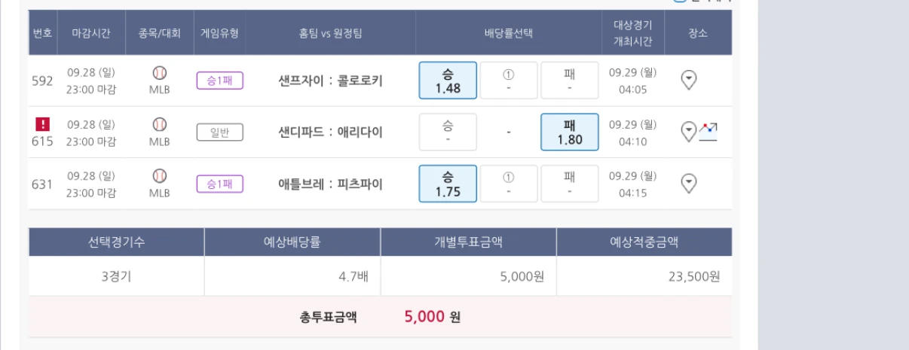The image size is (909, 350).
Task: Click 배당률선택 column header
Action: coord(509,33)
